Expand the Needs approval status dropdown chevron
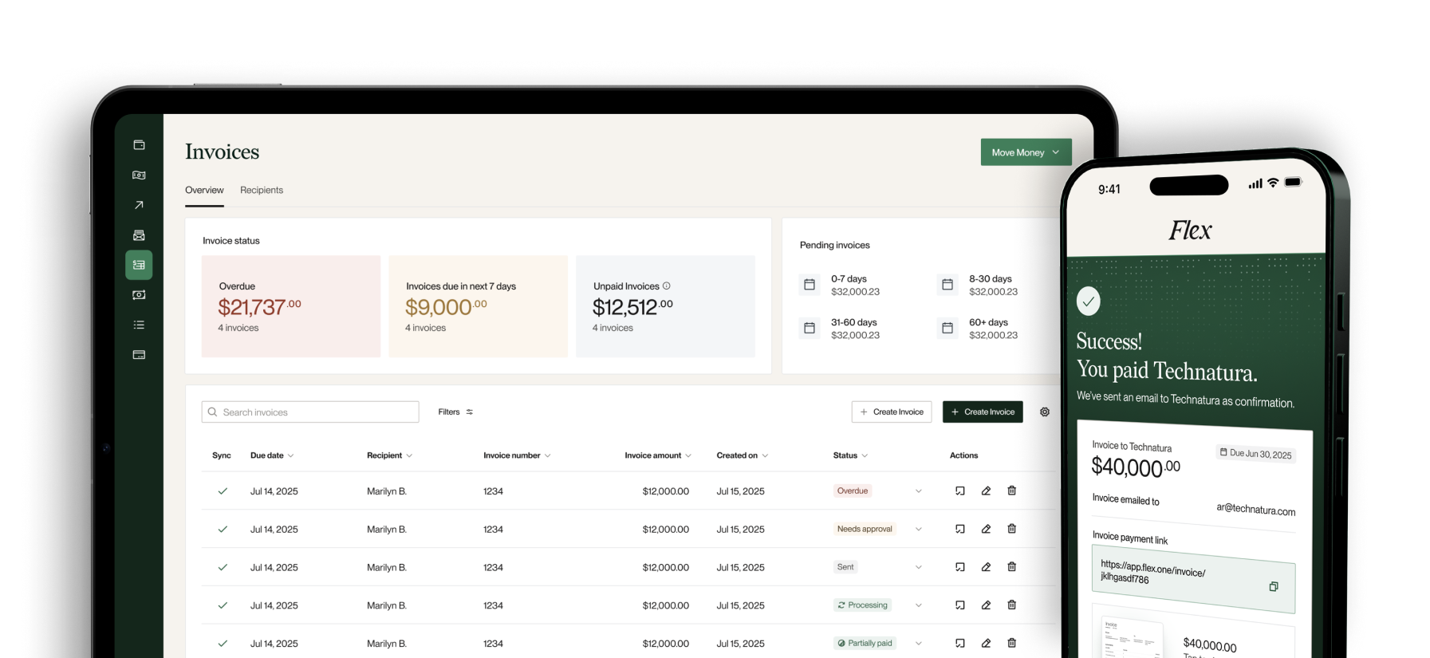Screen dimensions: 1430x658 [919, 530]
